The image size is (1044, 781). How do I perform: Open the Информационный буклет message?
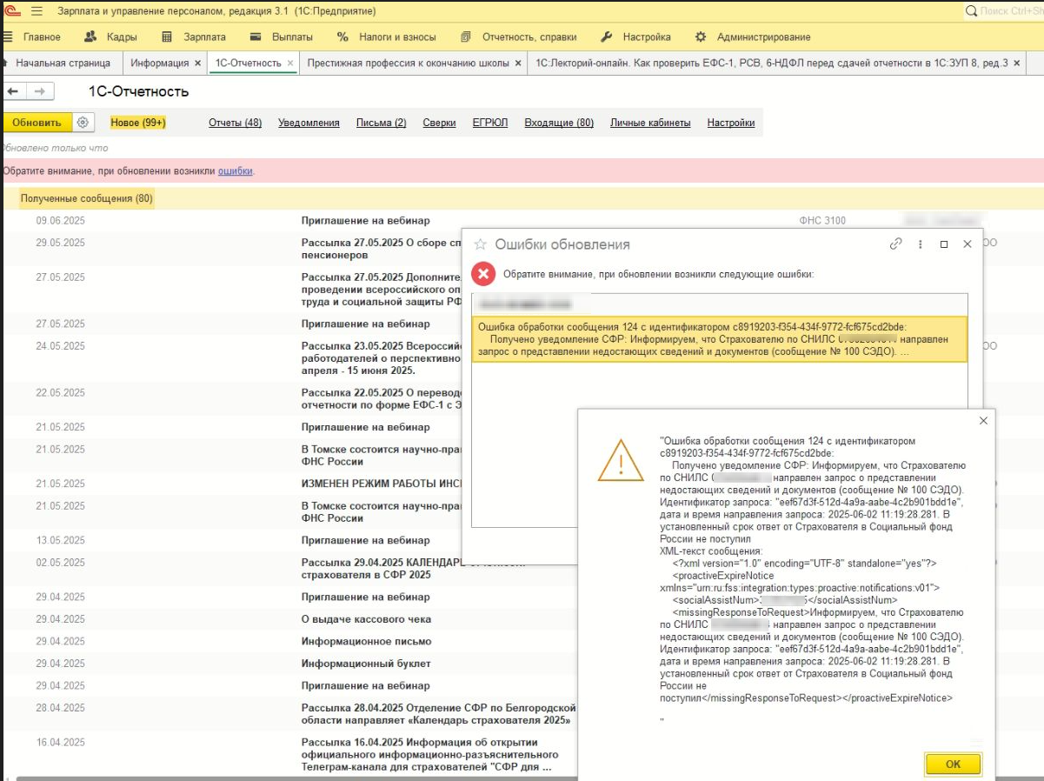point(366,664)
